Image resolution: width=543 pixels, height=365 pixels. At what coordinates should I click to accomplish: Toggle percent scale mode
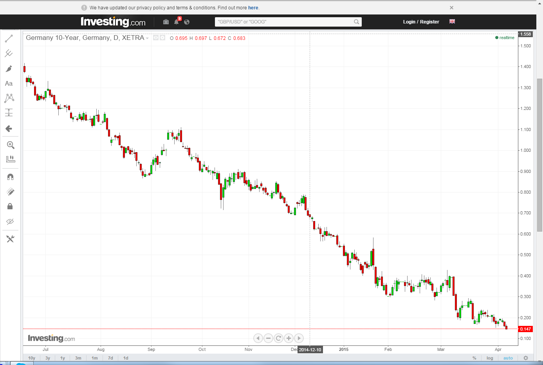474,358
